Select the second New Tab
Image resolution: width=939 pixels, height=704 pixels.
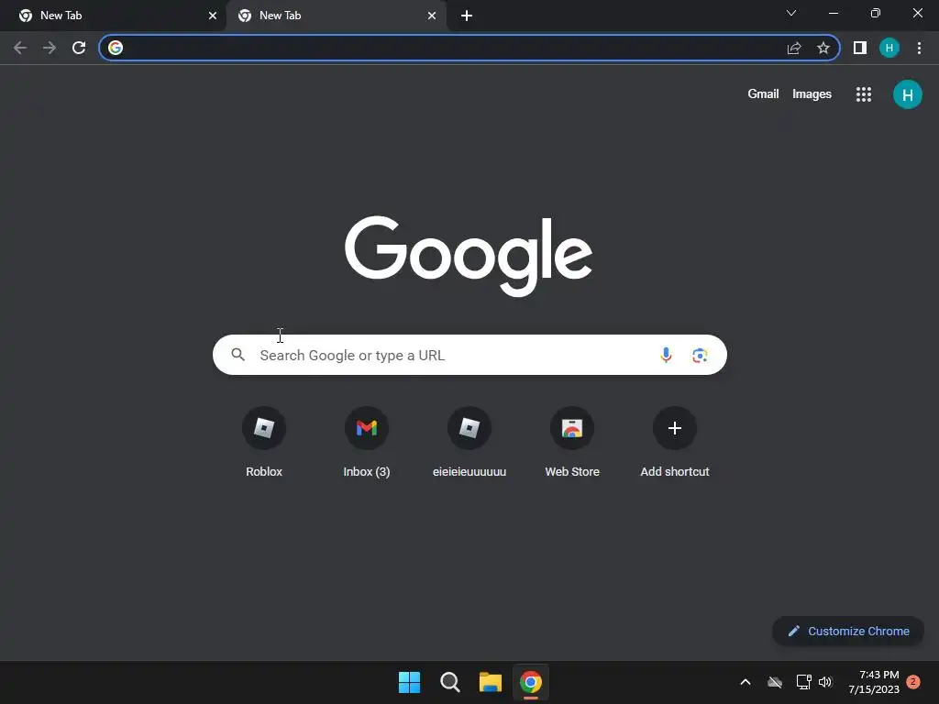pos(336,16)
